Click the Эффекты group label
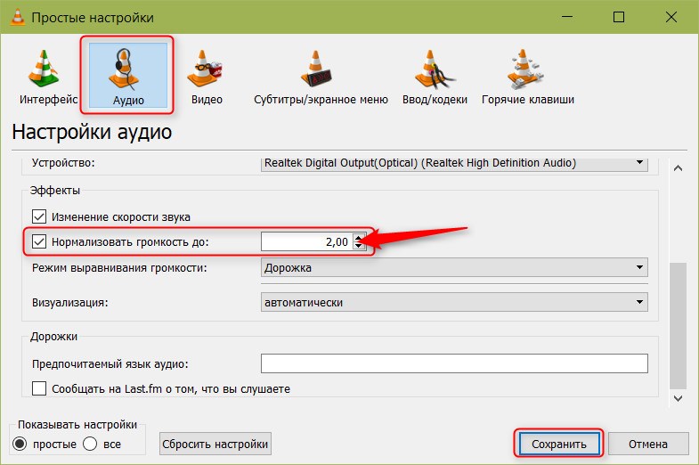Image resolution: width=699 pixels, height=465 pixels. click(x=55, y=191)
